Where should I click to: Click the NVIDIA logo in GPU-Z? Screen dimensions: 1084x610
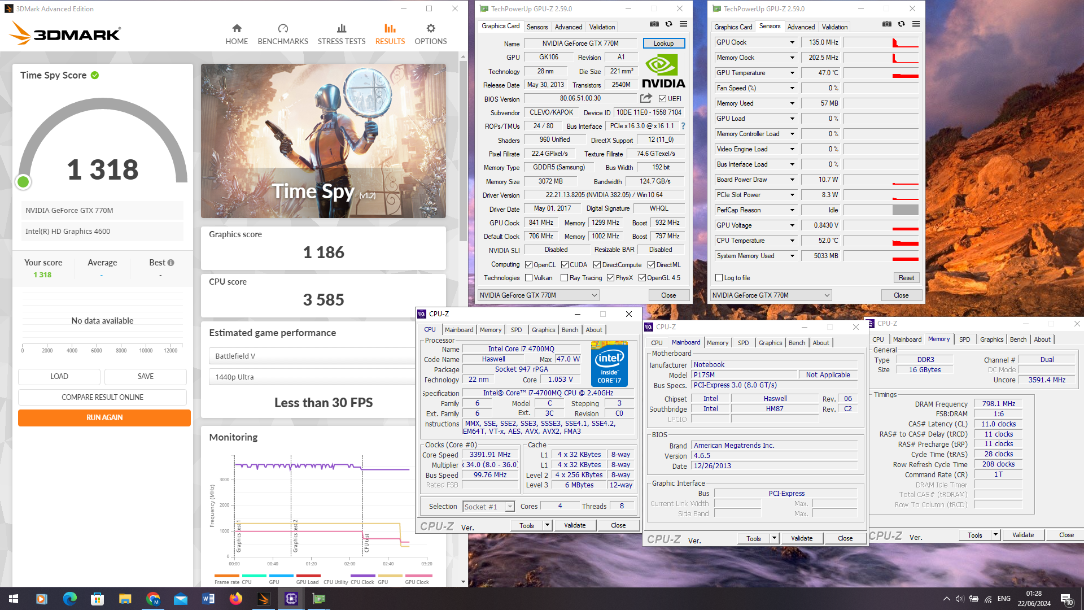pyautogui.click(x=663, y=71)
